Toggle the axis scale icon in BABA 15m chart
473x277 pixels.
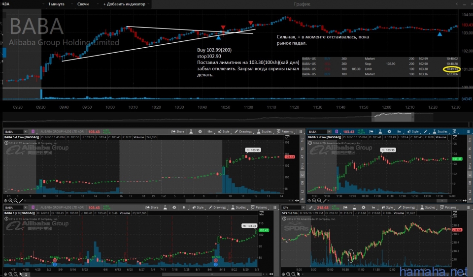pos(287,137)
